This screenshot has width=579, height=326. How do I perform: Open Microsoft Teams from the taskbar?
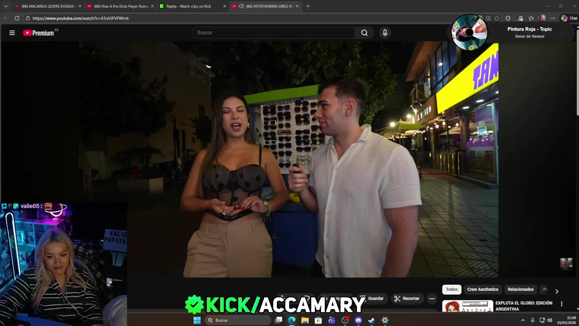[332, 320]
